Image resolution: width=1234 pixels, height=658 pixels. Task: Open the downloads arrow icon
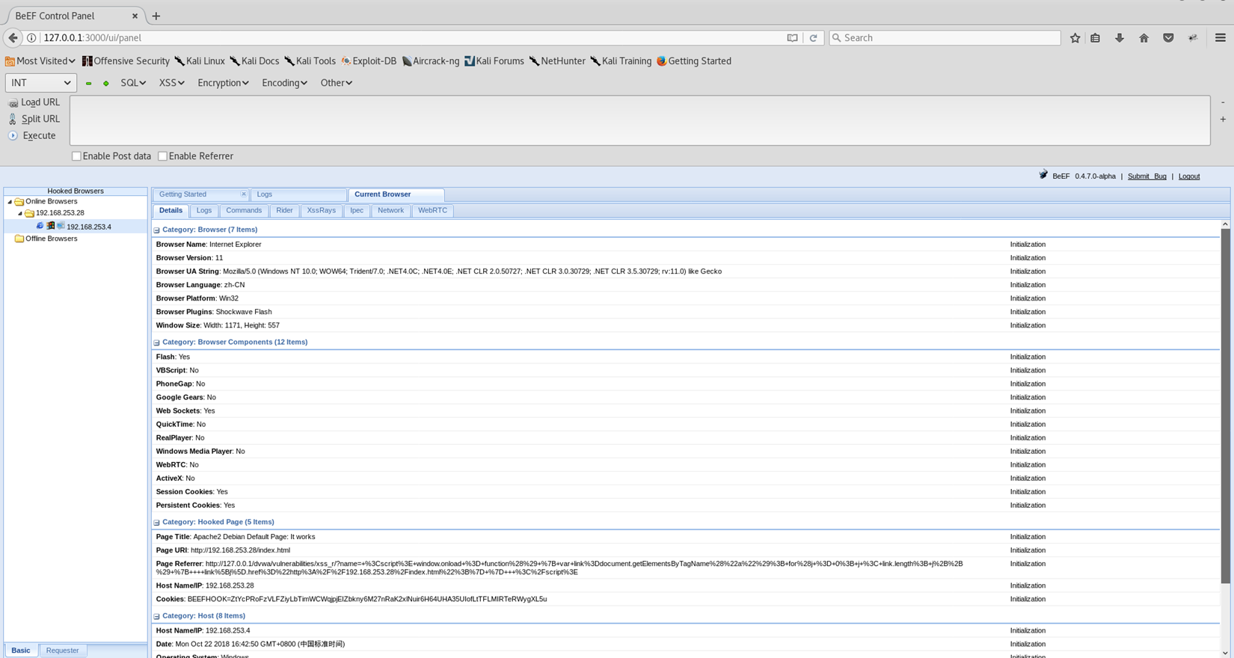[1120, 37]
